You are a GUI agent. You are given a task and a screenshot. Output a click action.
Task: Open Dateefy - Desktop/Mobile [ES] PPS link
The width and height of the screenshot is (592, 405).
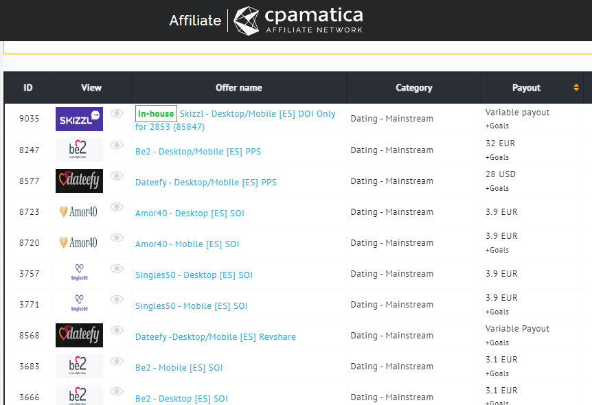click(205, 183)
